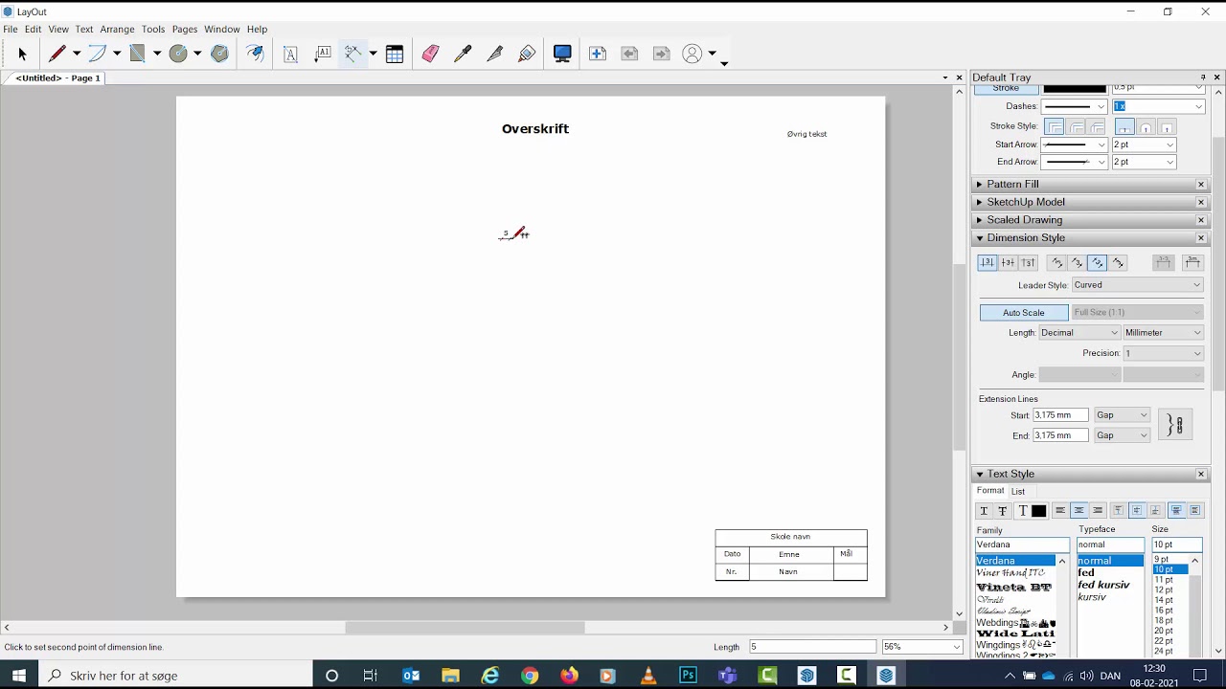Toggle the Stroke button

(x=1006, y=89)
